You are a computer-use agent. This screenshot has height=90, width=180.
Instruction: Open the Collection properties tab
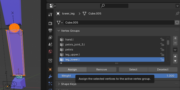click(x=50, y=60)
